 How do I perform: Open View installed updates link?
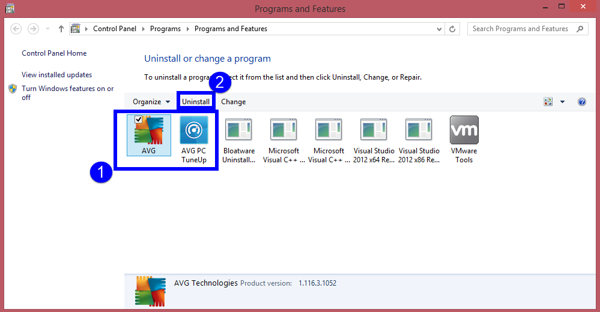[56, 75]
